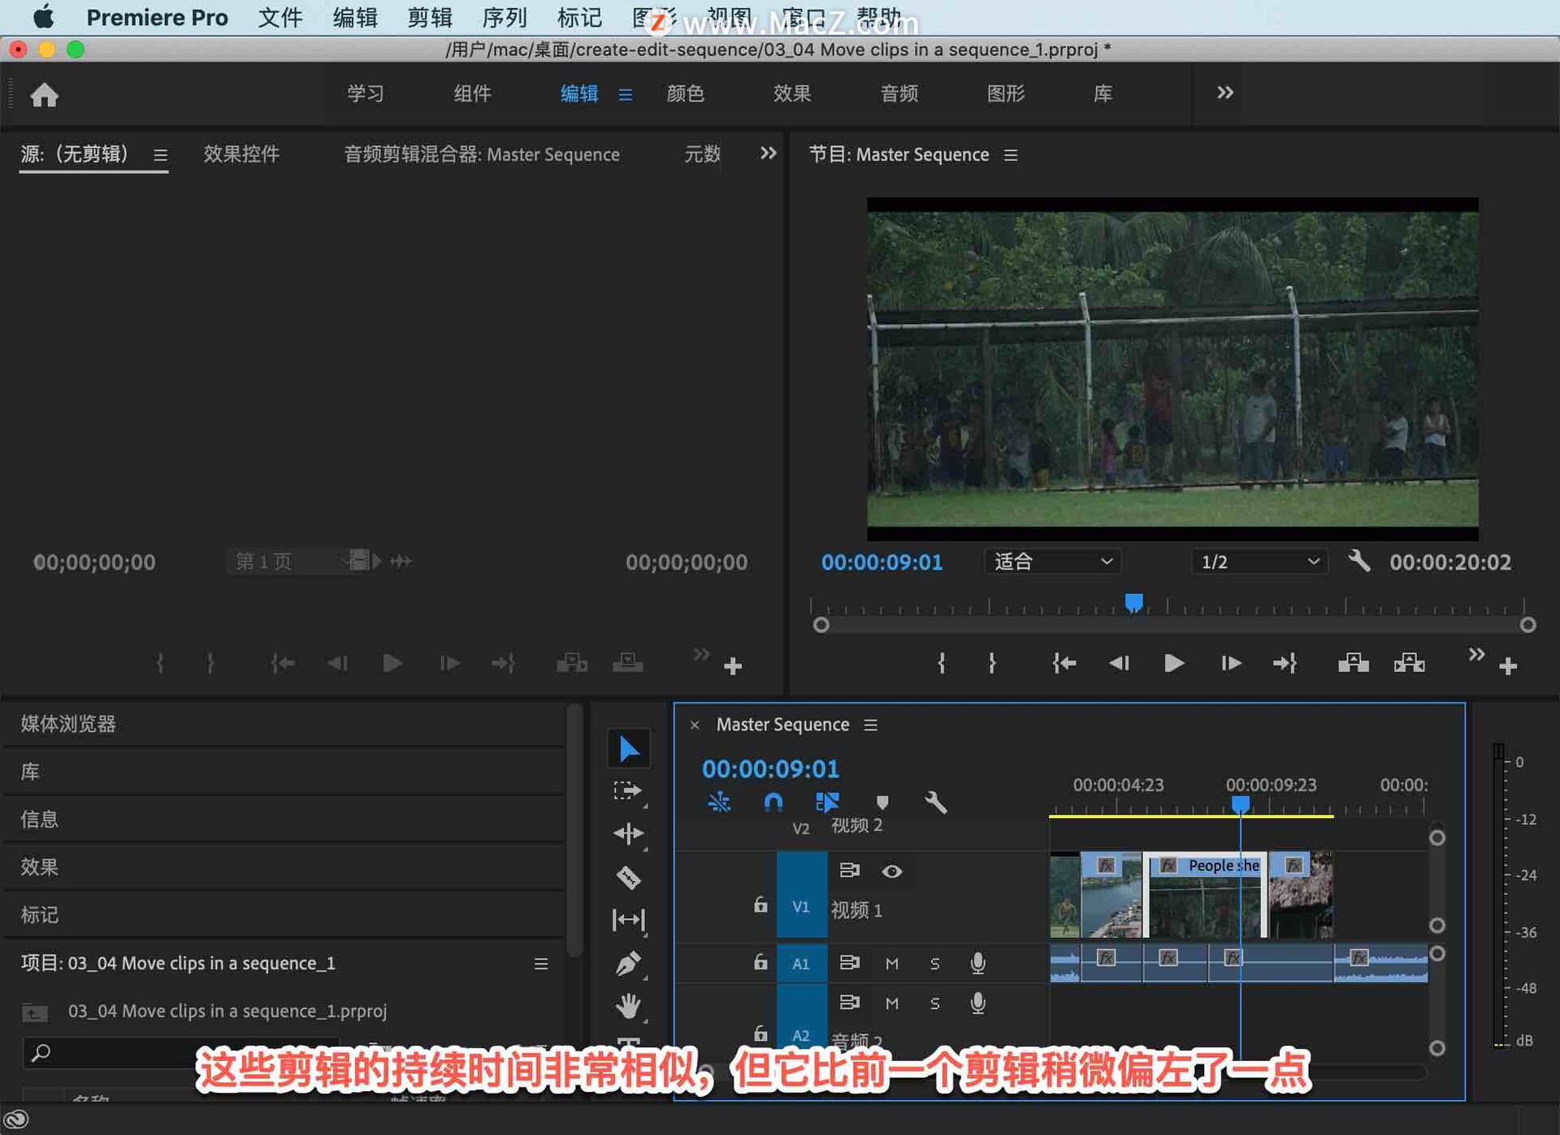This screenshot has height=1135, width=1560.
Task: Add a marker in the timeline
Action: pos(882,803)
